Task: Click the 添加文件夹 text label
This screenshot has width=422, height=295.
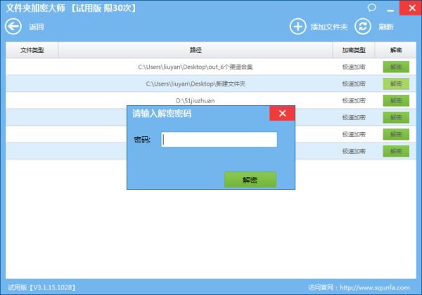Action: click(329, 27)
